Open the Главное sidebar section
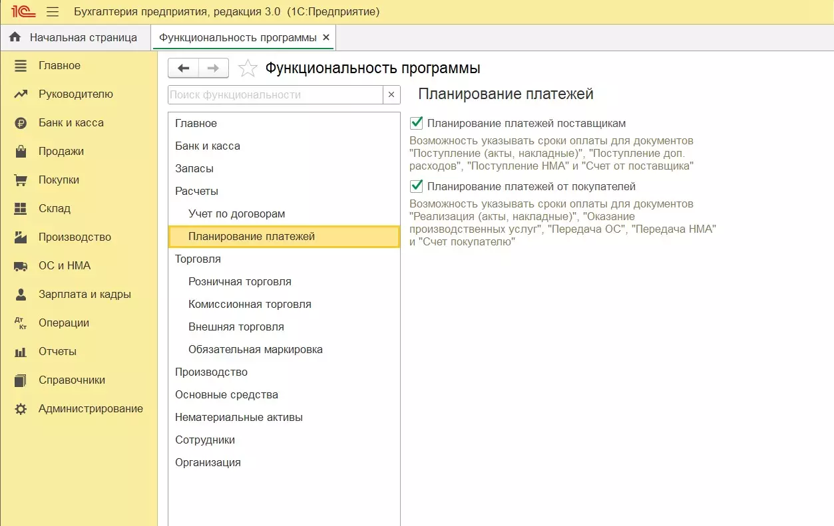The image size is (834, 526). click(x=79, y=65)
